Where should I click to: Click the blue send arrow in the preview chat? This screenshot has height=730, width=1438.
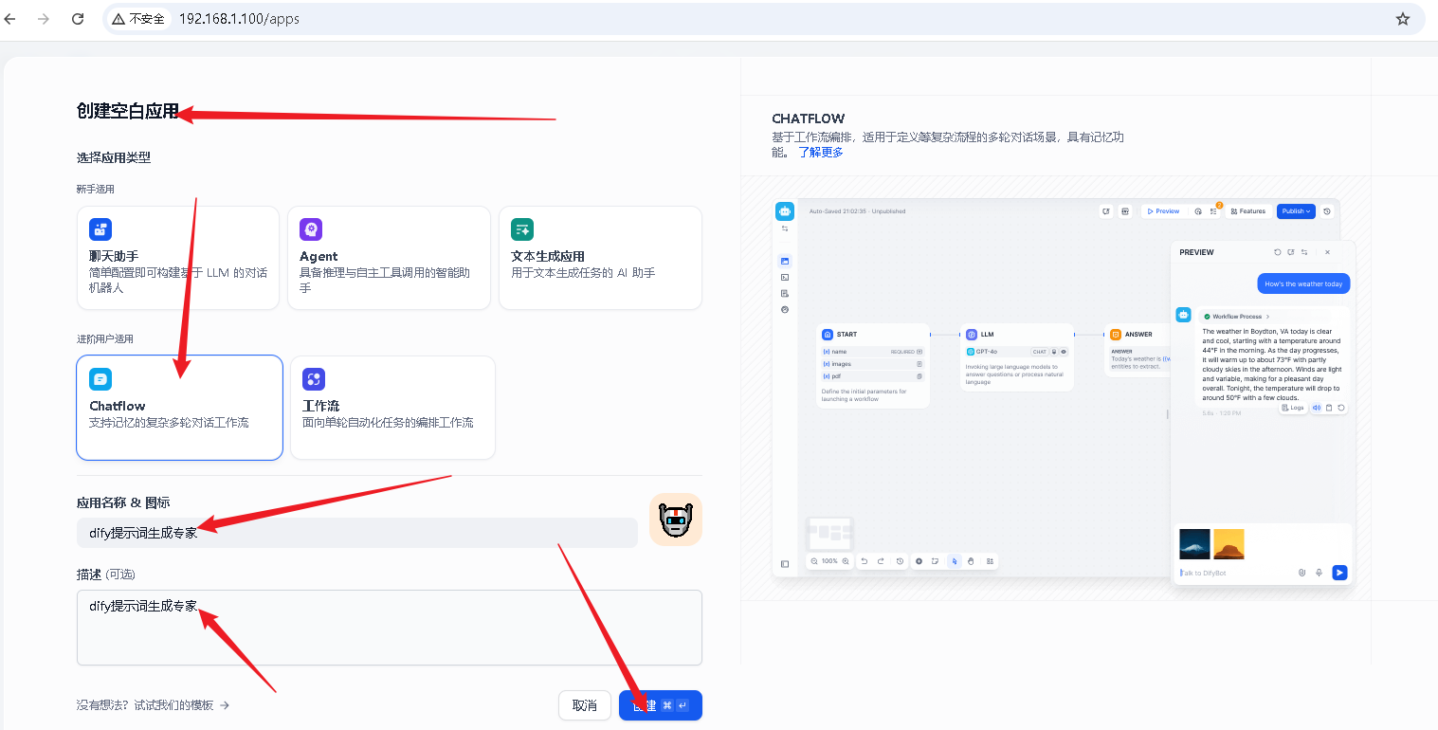[x=1338, y=573]
